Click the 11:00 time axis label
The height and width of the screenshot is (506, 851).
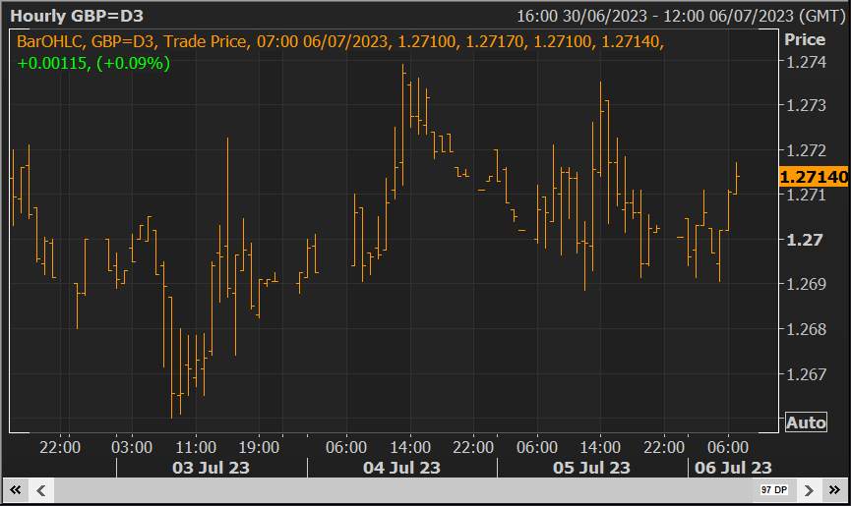(196, 447)
